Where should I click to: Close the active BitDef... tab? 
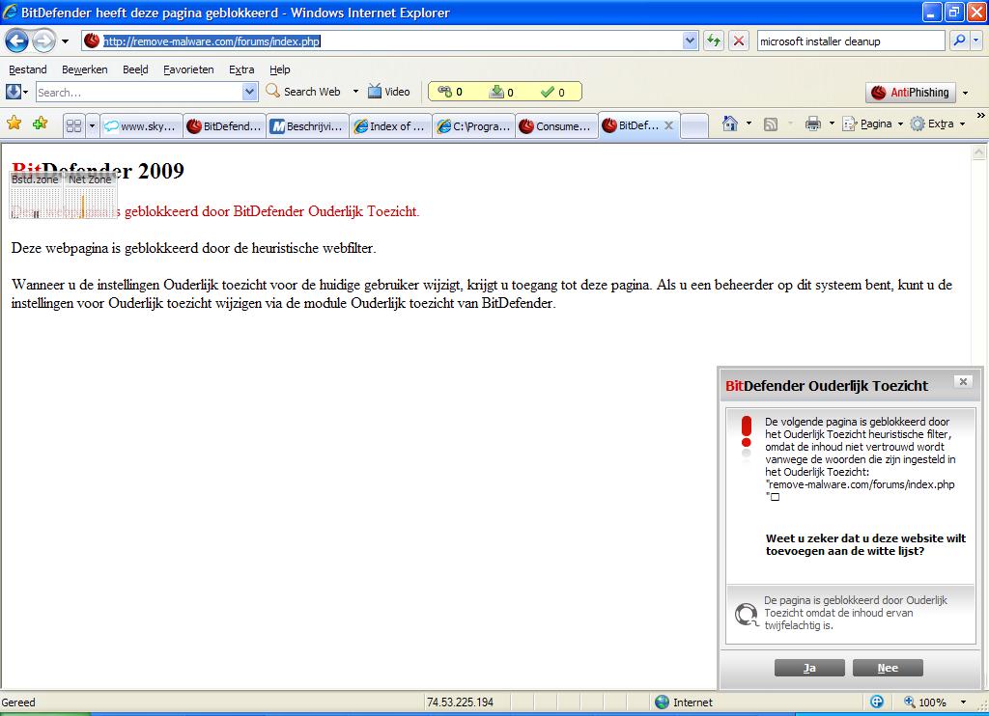[x=668, y=125]
